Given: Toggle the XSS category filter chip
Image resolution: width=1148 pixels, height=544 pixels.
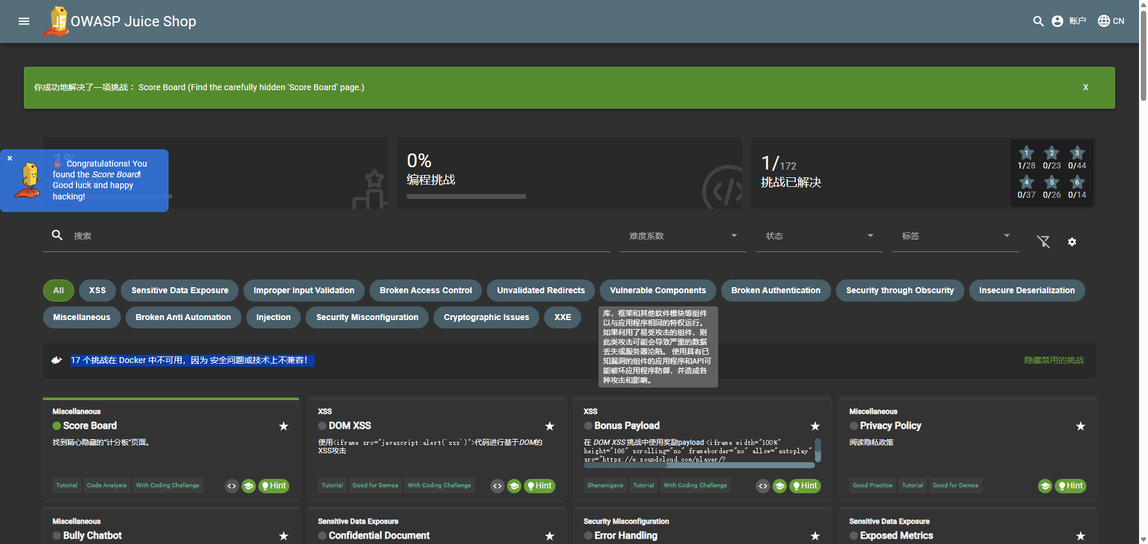Looking at the screenshot, I should (x=97, y=291).
